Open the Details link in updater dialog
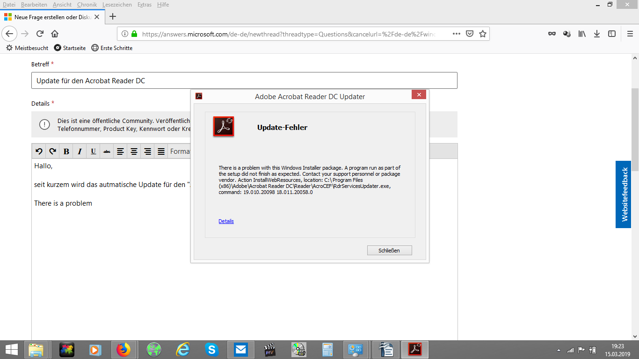Screen dimensions: 639x359 point(226,221)
